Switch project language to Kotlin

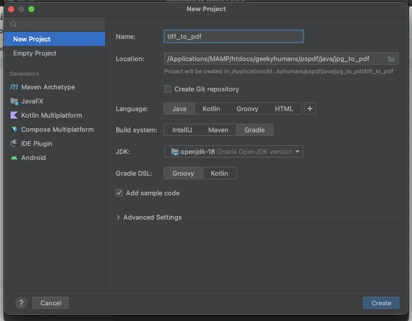[211, 109]
